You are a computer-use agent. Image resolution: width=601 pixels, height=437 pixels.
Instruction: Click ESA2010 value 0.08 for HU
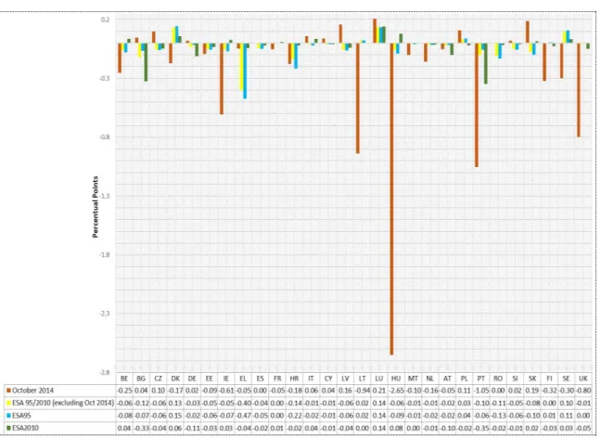(396, 428)
